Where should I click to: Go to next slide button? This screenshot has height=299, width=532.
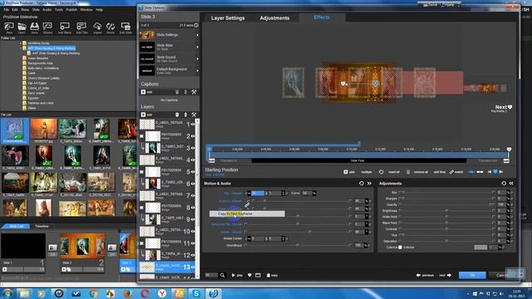(446, 275)
